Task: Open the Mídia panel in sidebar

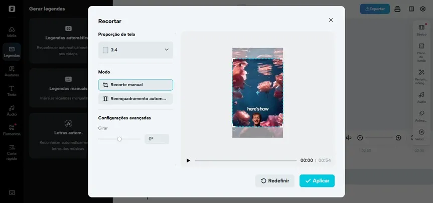Action: (x=12, y=32)
